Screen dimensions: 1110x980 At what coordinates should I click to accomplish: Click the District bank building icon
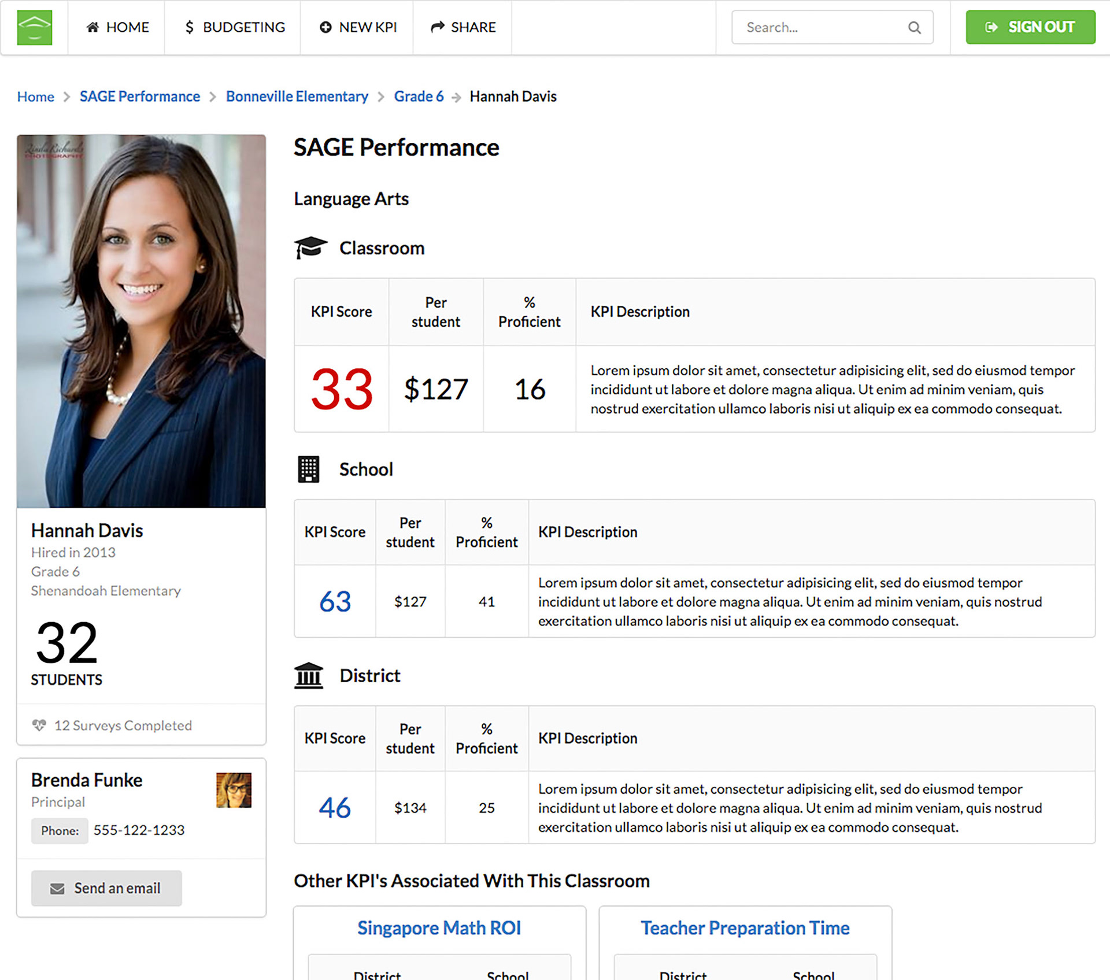(x=309, y=675)
